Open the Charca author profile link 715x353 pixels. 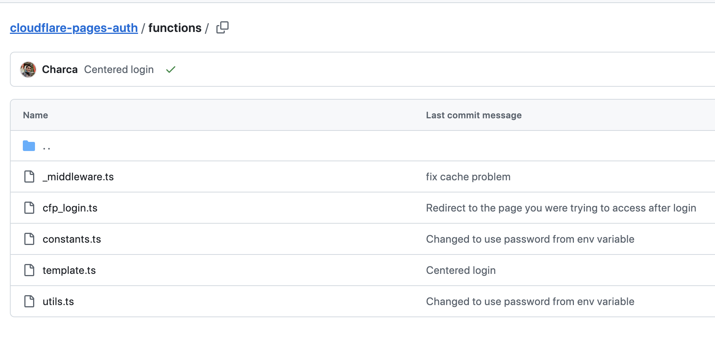pos(60,70)
